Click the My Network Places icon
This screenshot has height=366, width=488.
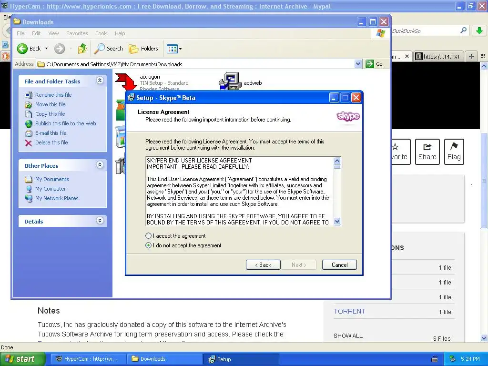[x=29, y=199]
